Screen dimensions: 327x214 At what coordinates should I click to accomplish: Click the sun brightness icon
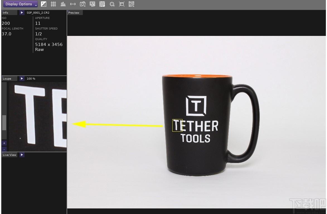112,4
